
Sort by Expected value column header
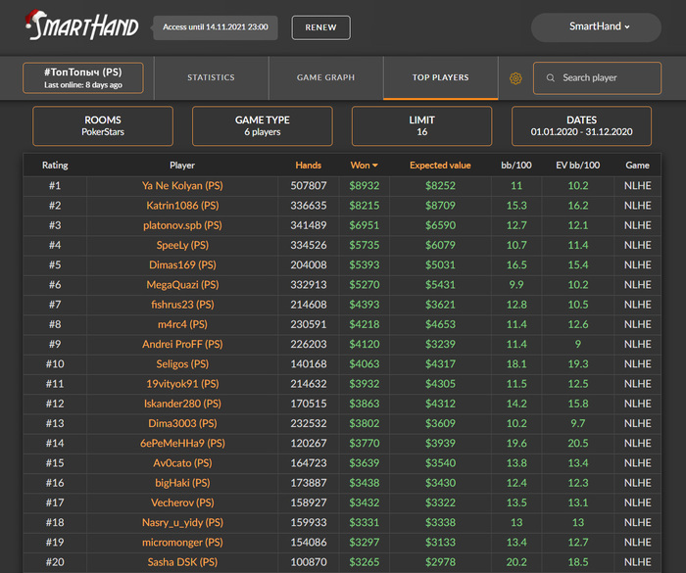coord(440,166)
